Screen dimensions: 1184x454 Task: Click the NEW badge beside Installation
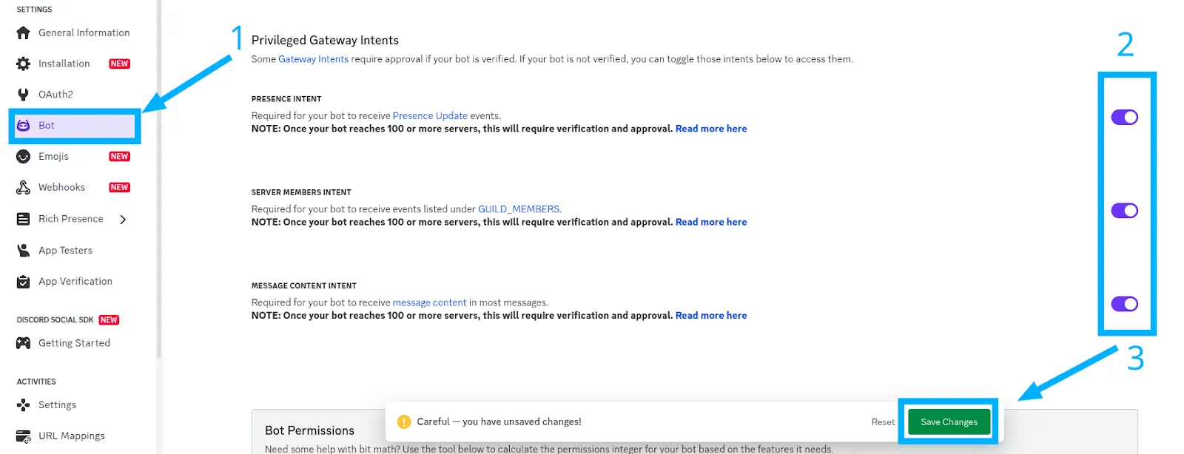click(119, 64)
